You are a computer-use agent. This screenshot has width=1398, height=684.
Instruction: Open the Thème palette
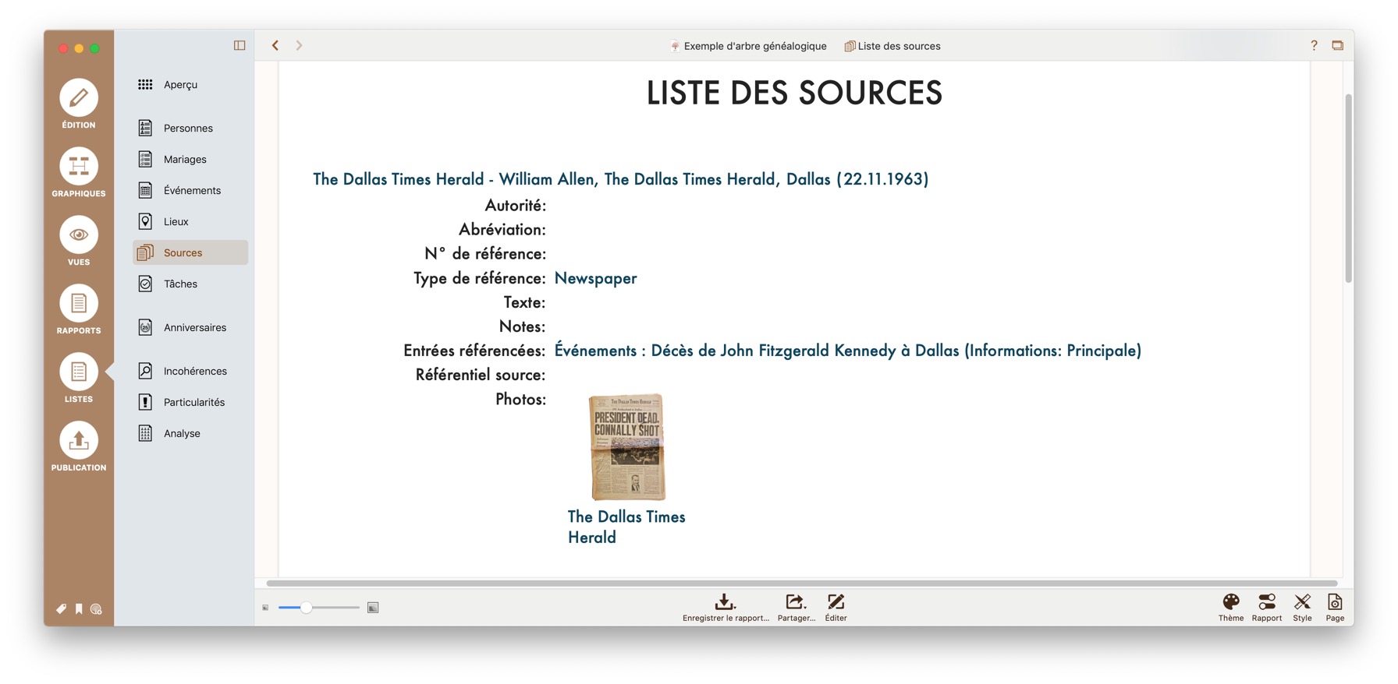pyautogui.click(x=1231, y=607)
